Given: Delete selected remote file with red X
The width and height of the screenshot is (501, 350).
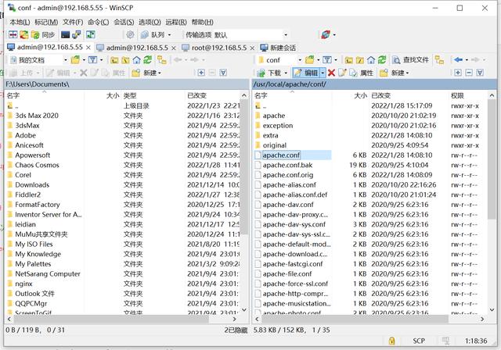Looking at the screenshot, I should tap(331, 73).
